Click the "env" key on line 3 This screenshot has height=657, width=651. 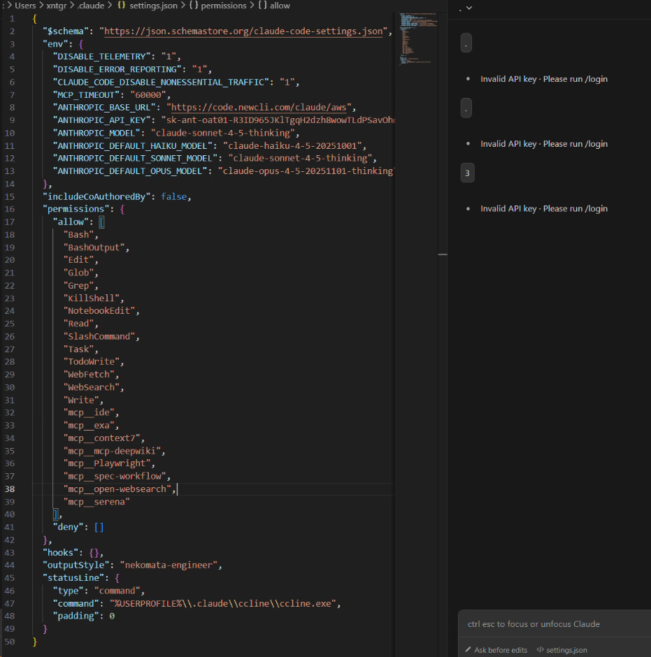55,44
